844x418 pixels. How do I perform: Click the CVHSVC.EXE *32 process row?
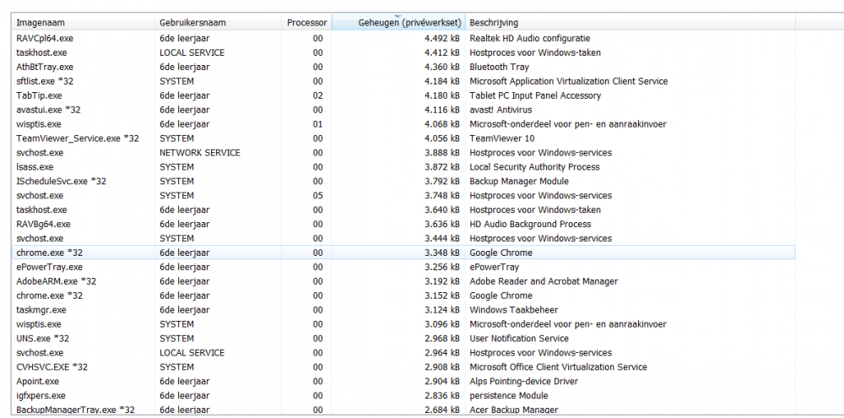tap(51, 367)
